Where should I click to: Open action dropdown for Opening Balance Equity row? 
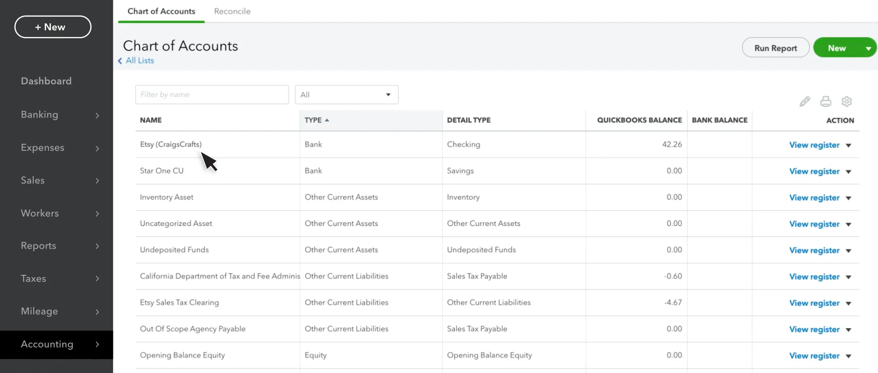click(x=848, y=356)
